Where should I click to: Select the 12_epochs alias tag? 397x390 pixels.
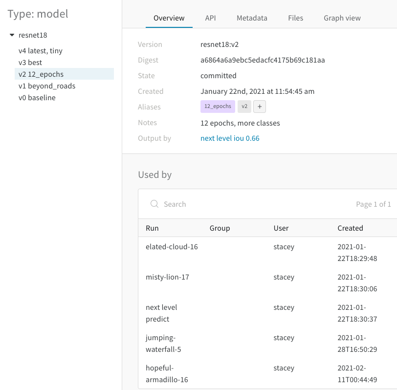pyautogui.click(x=218, y=106)
